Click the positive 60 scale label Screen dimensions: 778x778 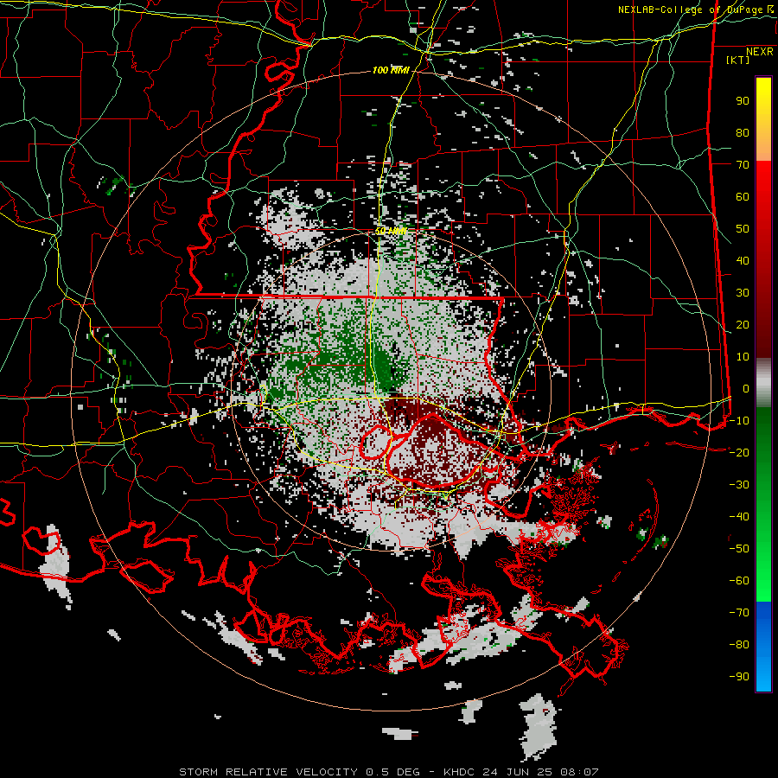point(743,196)
